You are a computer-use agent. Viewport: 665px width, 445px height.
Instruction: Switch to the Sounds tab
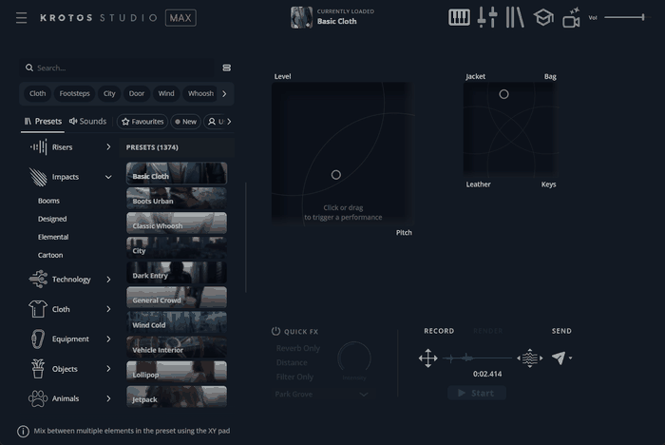coord(87,122)
